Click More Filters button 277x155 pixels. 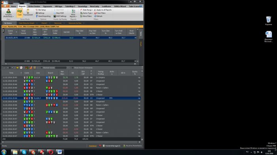(86, 16)
